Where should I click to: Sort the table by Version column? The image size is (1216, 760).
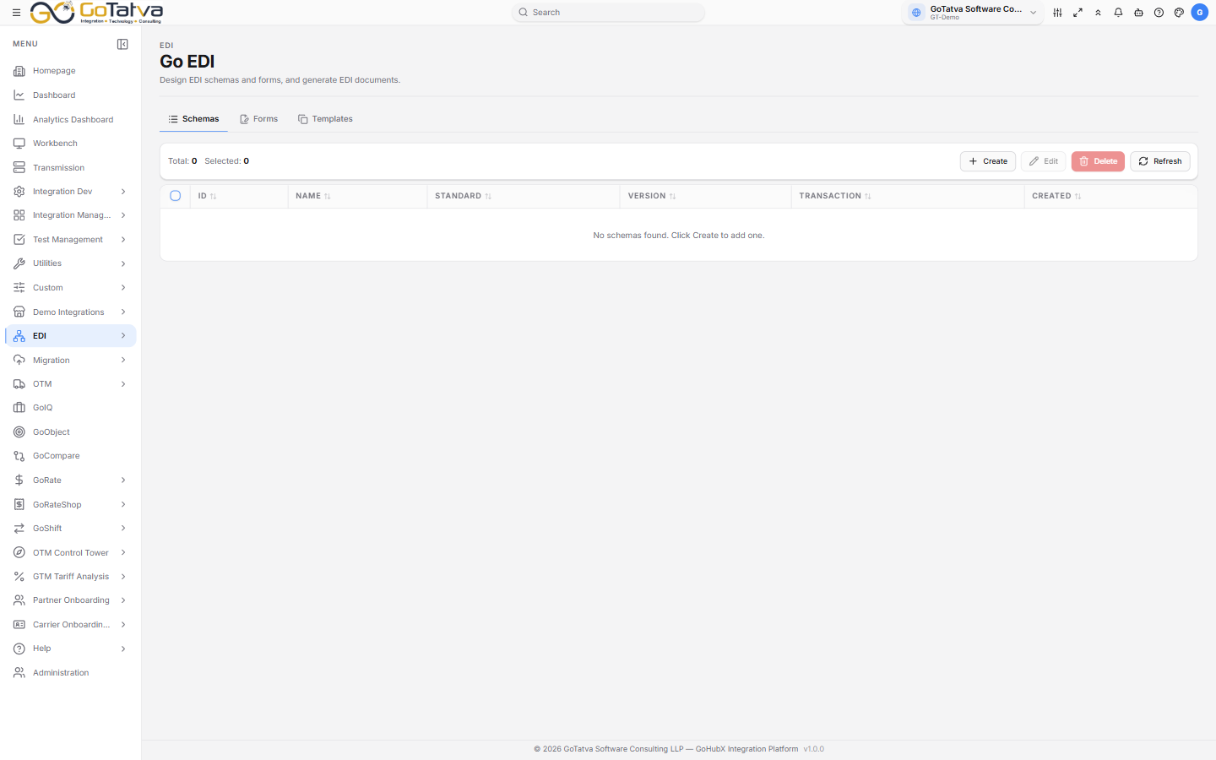(x=652, y=196)
